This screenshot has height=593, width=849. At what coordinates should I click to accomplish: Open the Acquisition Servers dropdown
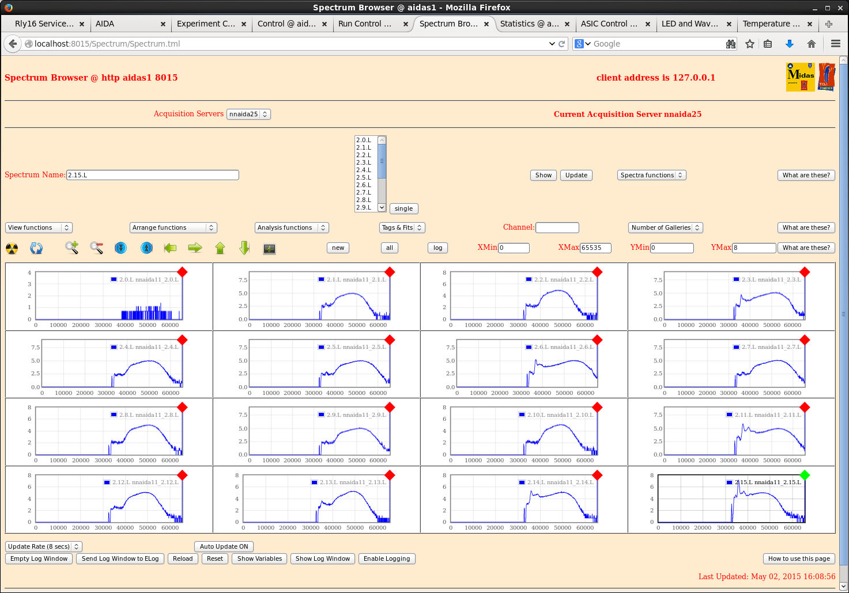248,114
